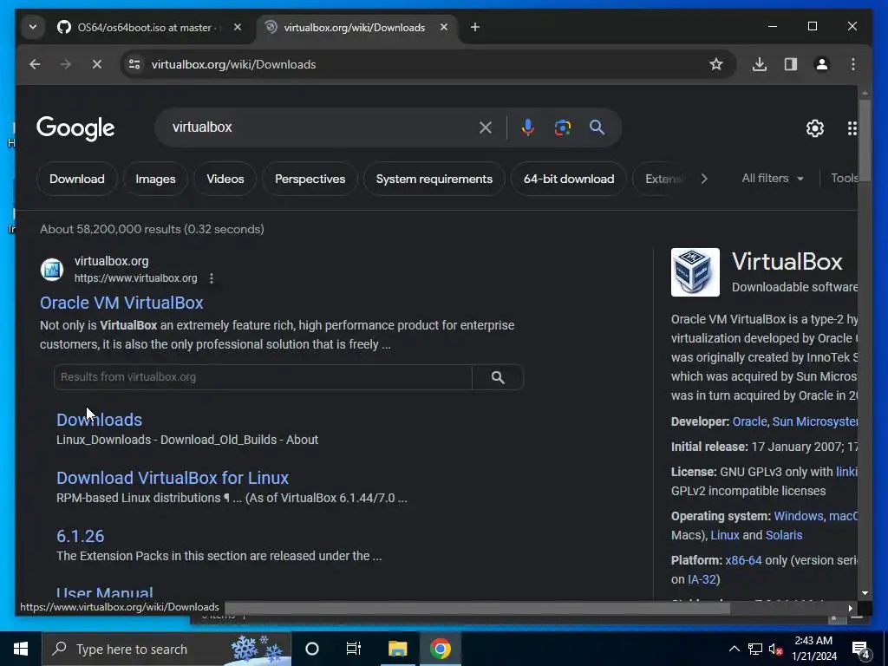Open the Oracle VM VirtualBox result link
Image resolution: width=888 pixels, height=666 pixels.
[121, 303]
